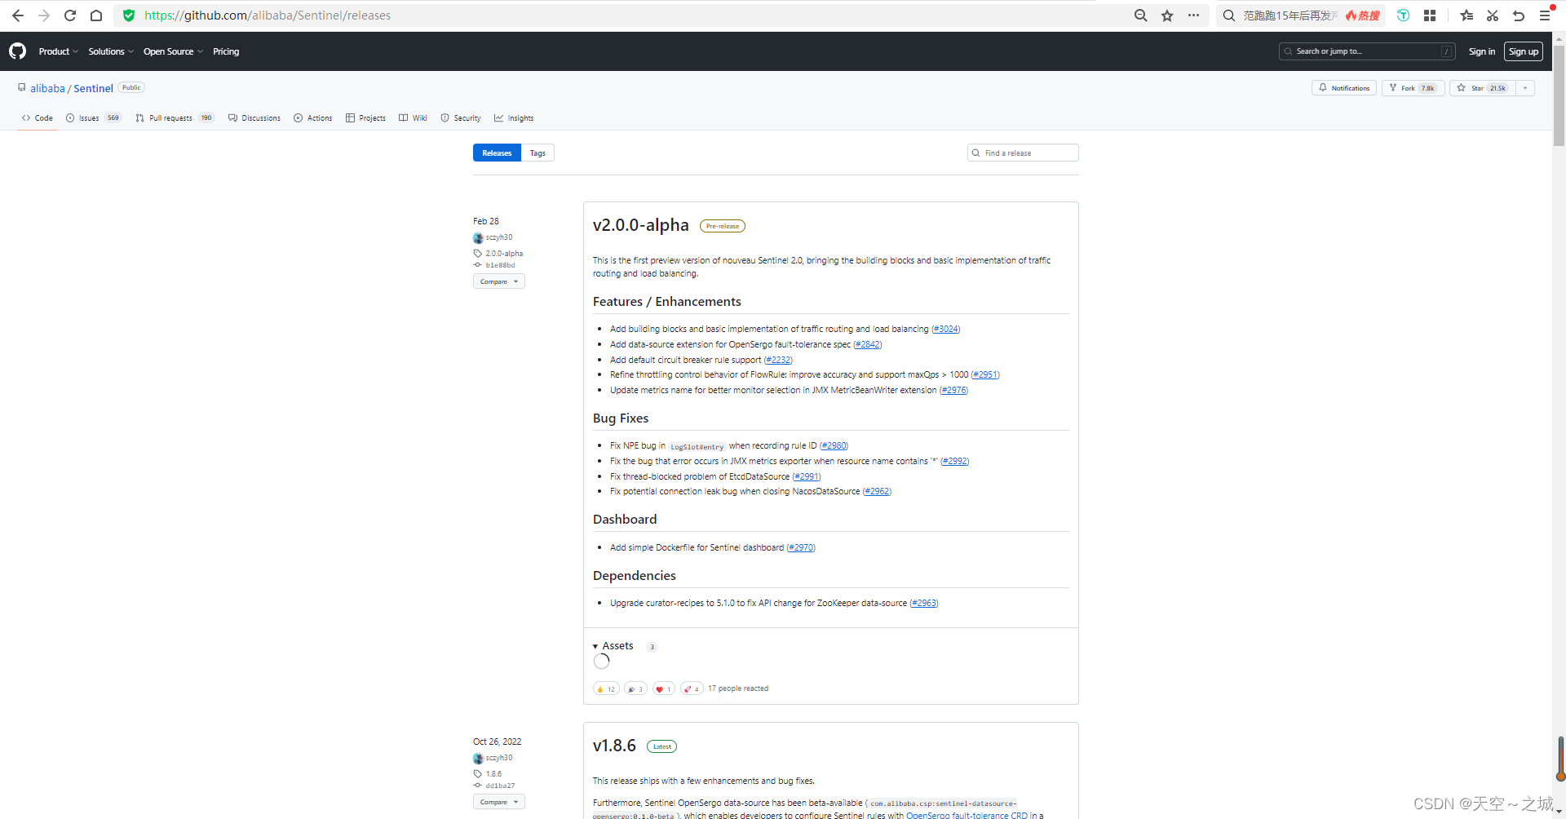
Task: Open the Issues tab
Action: pos(94,118)
